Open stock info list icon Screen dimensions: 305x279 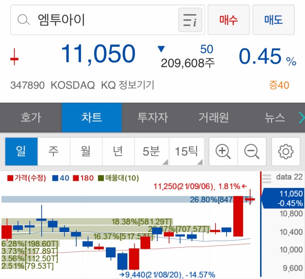[190, 20]
